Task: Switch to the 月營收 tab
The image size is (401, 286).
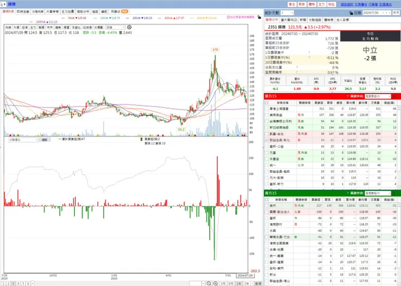Action: pos(119,11)
